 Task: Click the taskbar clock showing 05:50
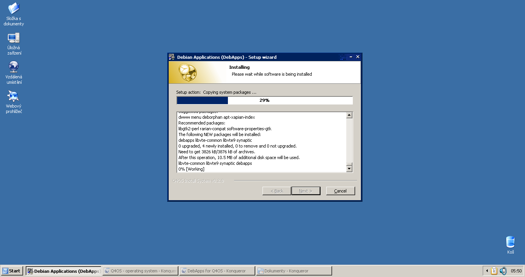tap(516, 271)
